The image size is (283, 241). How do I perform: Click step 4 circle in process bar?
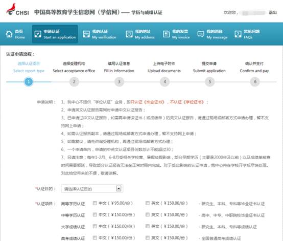click(164, 82)
